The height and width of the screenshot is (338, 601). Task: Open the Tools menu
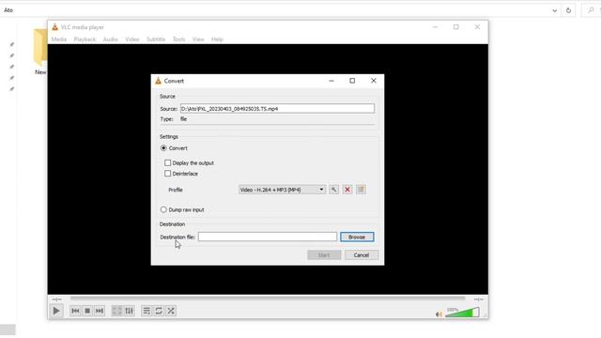point(178,39)
